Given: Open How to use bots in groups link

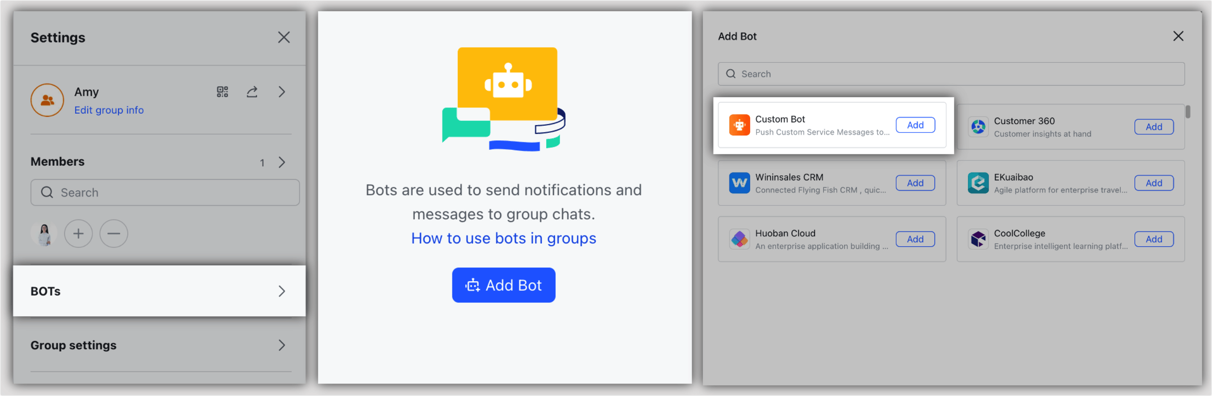Looking at the screenshot, I should [503, 238].
